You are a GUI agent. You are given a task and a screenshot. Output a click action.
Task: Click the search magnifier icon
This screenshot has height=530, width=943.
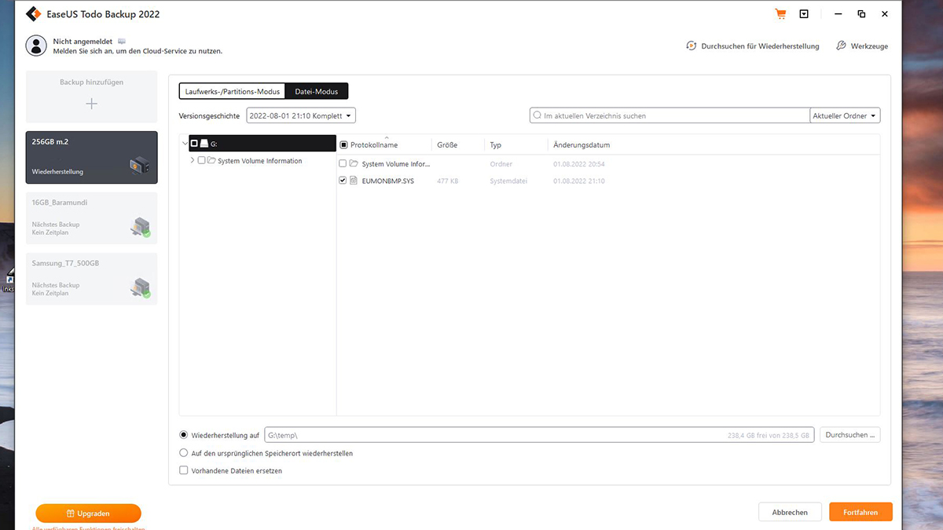tap(538, 115)
